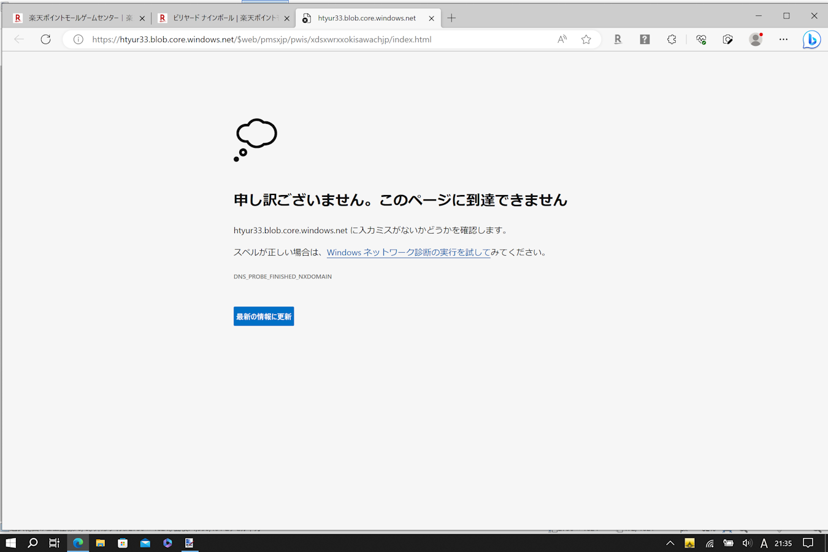Click the page refresh icon in toolbar
The height and width of the screenshot is (552, 828).
45,39
